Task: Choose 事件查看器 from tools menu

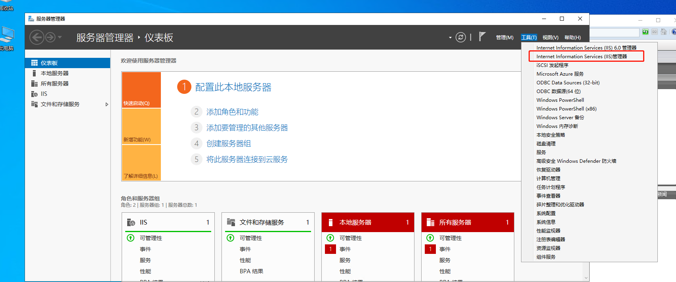Action: pos(548,196)
